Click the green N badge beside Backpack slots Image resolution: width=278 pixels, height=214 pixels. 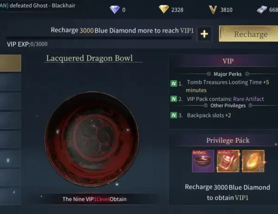pyautogui.click(x=174, y=115)
